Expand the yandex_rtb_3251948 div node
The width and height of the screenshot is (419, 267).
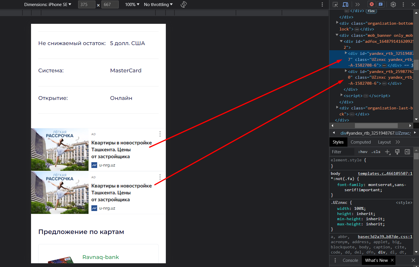pos(346,53)
